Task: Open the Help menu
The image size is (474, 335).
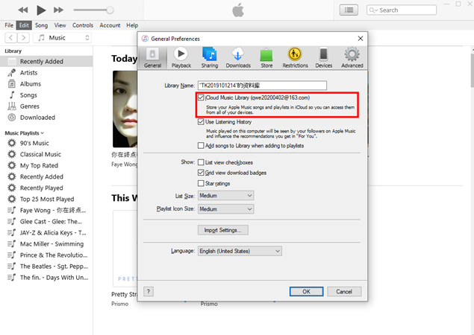Action: (132, 25)
